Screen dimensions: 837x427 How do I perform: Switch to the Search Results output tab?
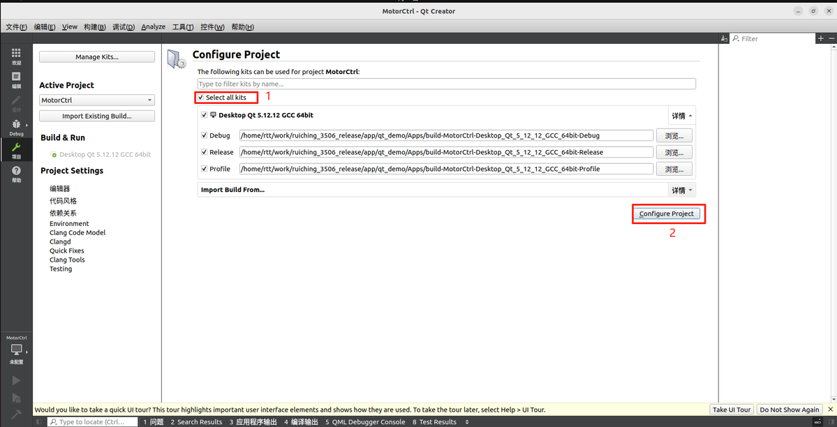tap(196, 422)
